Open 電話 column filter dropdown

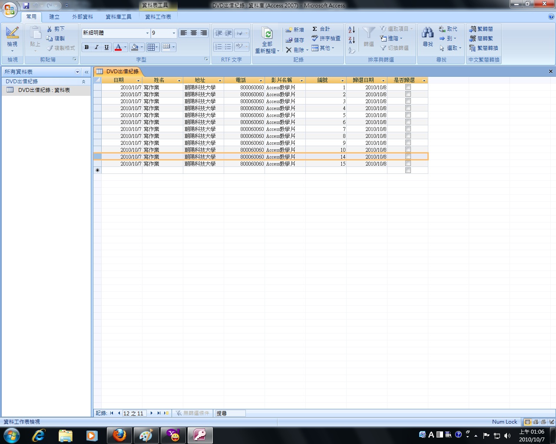[261, 81]
